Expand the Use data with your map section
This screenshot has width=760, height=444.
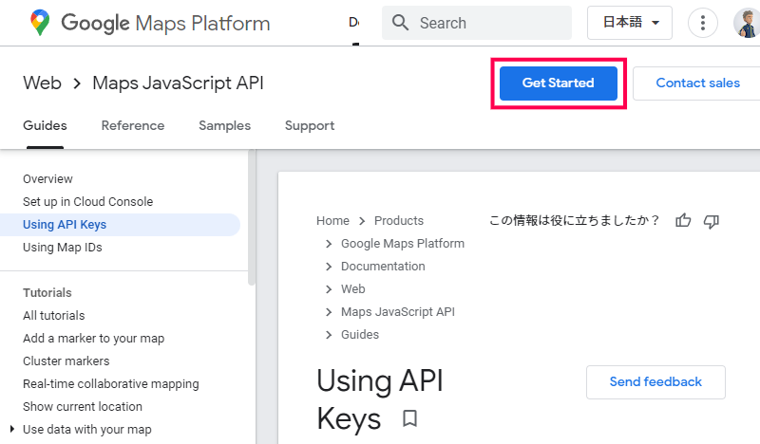pyautogui.click(x=12, y=429)
